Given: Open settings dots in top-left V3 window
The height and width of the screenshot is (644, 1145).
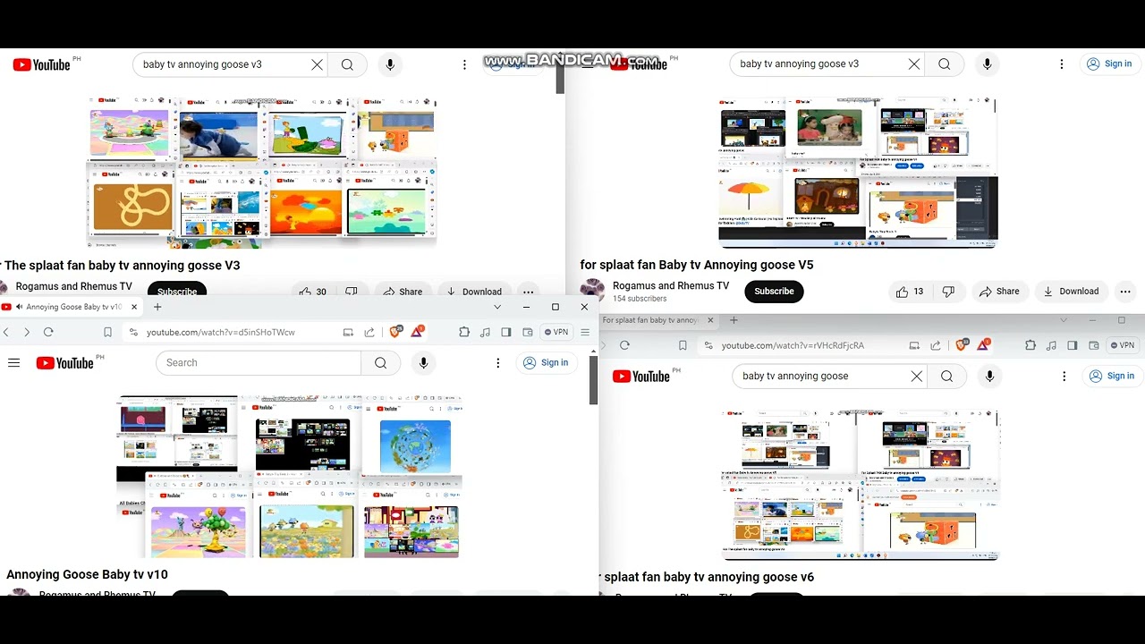Looking at the screenshot, I should point(464,64).
